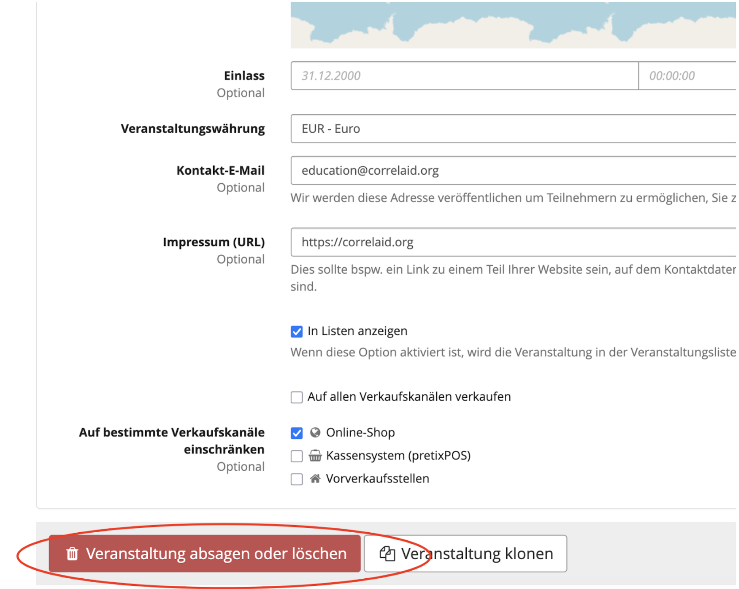Image resolution: width=739 pixels, height=589 pixels.
Task: Open the Veranstaltungswährung currency dropdown
Action: click(512, 129)
